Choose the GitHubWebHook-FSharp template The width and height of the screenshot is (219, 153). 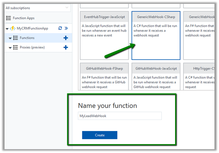104,77
